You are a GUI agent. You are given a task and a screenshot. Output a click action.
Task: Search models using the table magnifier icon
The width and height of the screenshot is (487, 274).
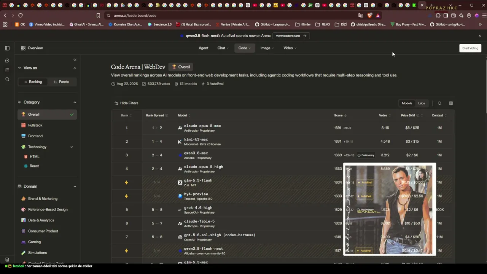[439, 103]
